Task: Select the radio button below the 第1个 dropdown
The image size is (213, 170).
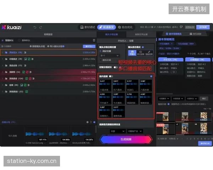Action: [100, 60]
